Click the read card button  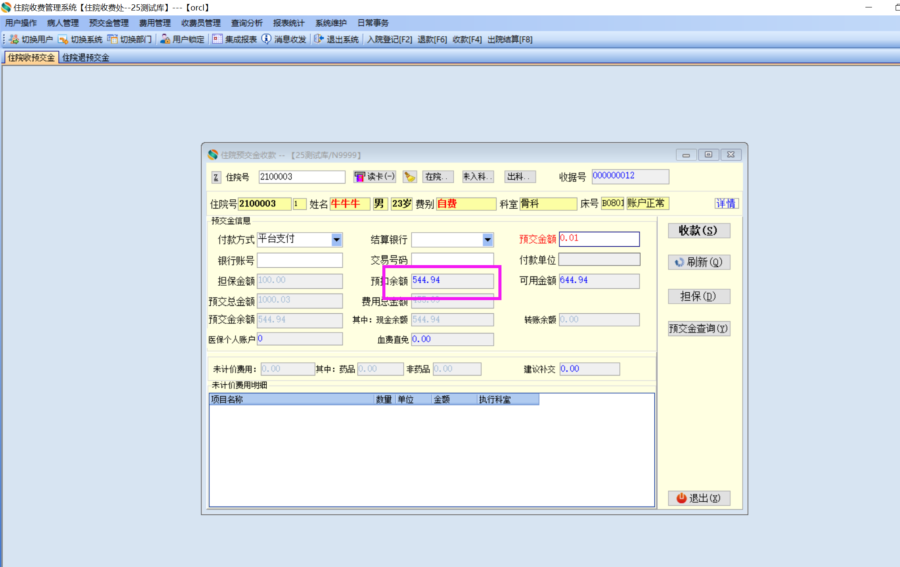click(375, 177)
